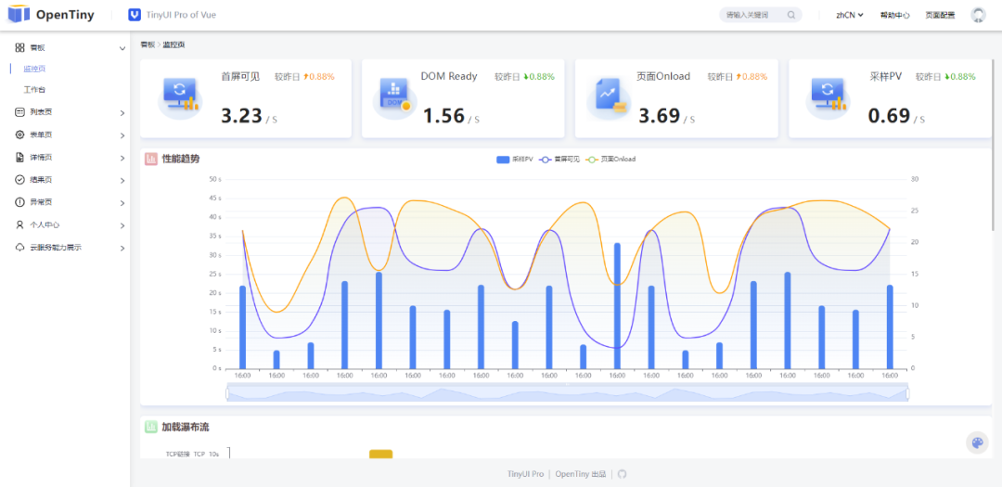Screen dimensions: 1002x487
Task: Click the 个人中心 user icon in sidebar
Action: point(19,225)
